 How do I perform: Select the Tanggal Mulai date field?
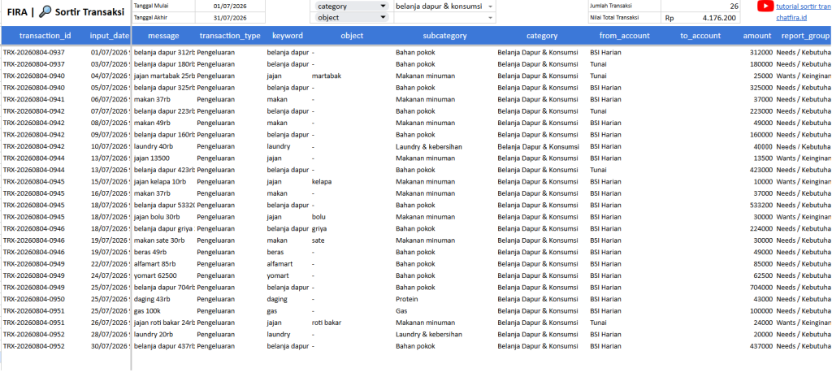point(230,6)
